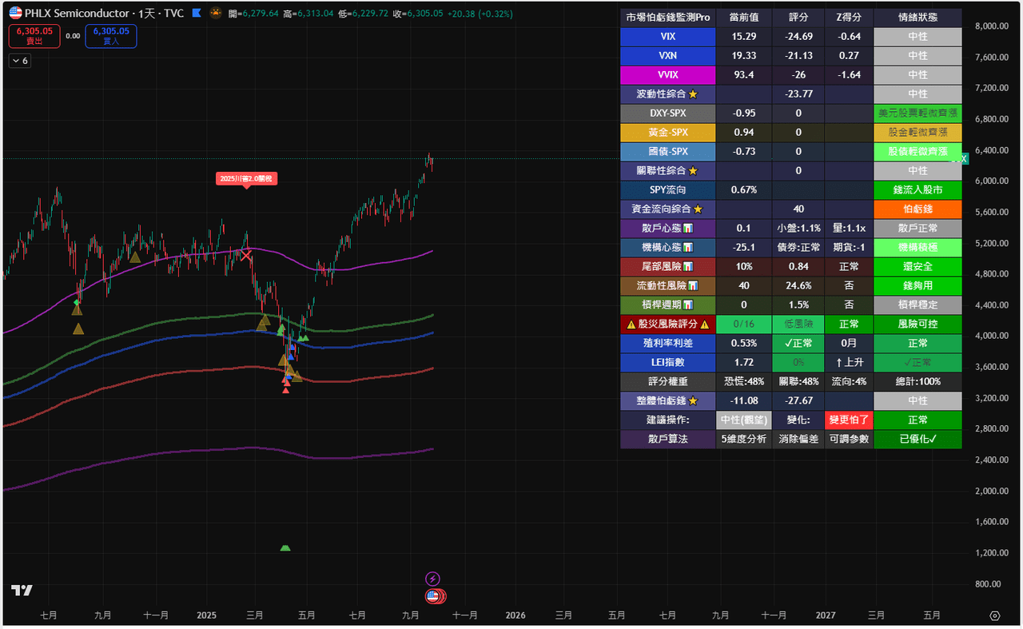The width and height of the screenshot is (1023, 629).
Task: Click the TradingView logo at chart bottom-left
Action: 22,591
